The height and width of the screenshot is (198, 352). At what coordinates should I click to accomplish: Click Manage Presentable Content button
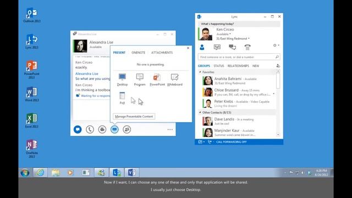click(134, 117)
